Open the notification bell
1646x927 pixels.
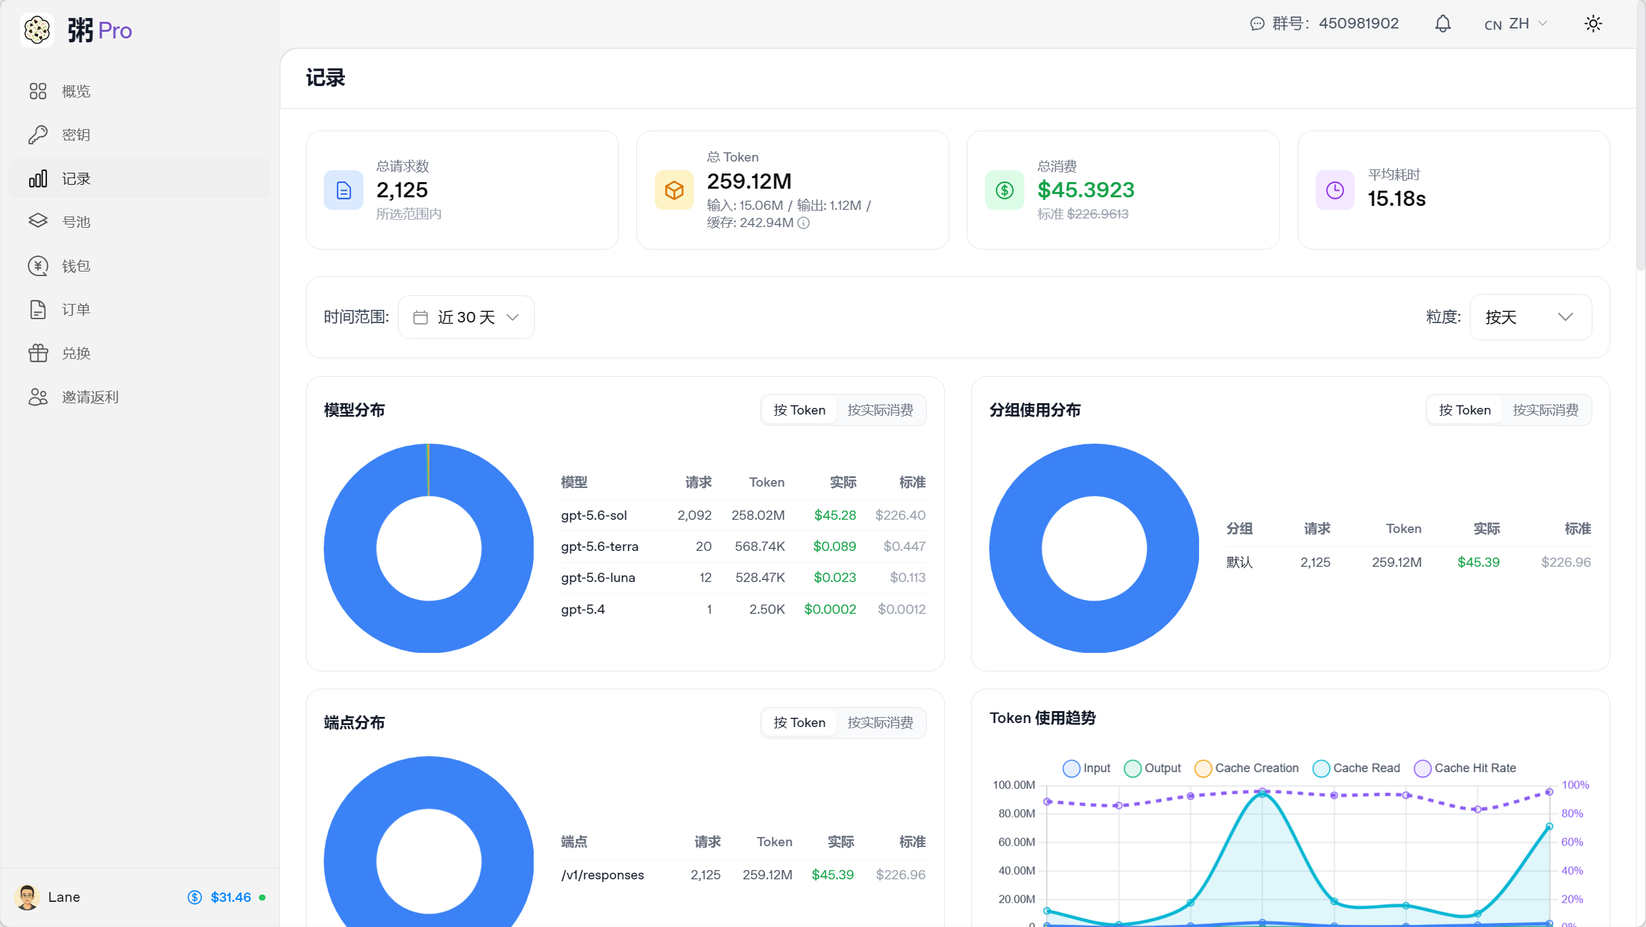1443,24
